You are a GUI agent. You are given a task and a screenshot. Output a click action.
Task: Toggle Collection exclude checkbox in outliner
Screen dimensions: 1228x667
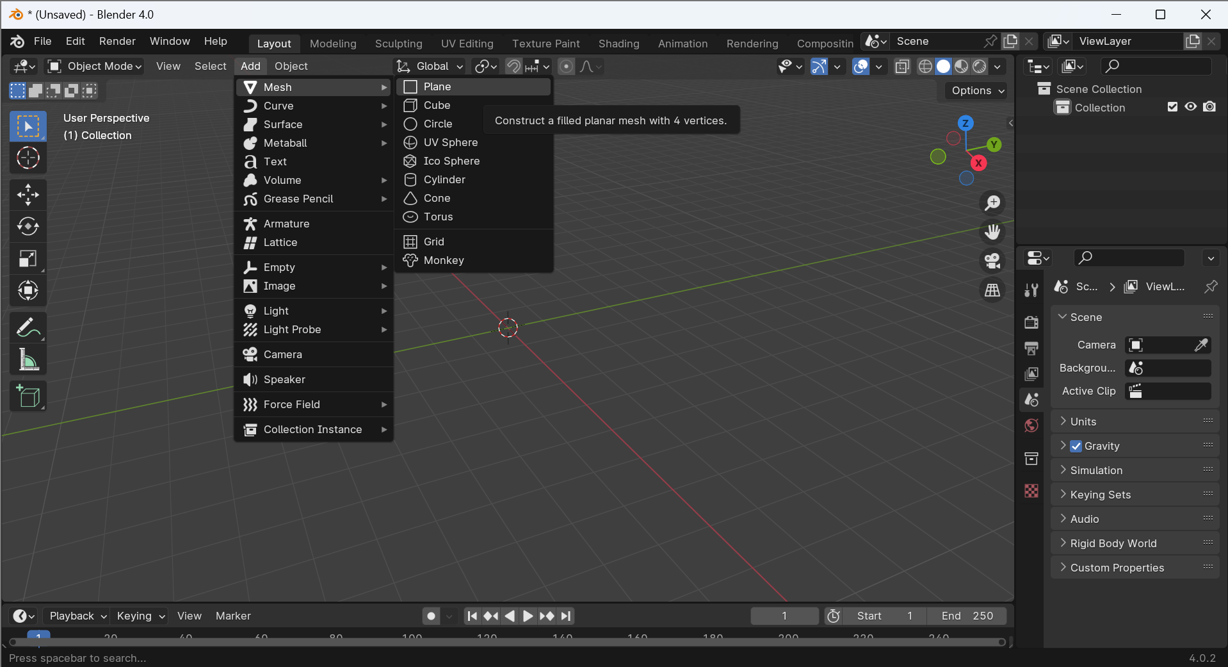[x=1172, y=107]
